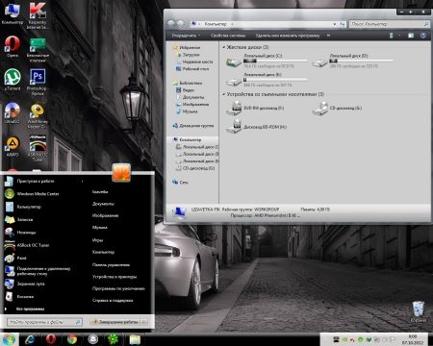Click the Explorer search computer field
This screenshot has width=433, height=346.
click(390, 24)
